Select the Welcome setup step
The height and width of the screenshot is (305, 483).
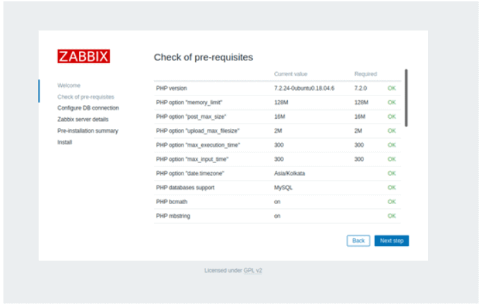(69, 85)
